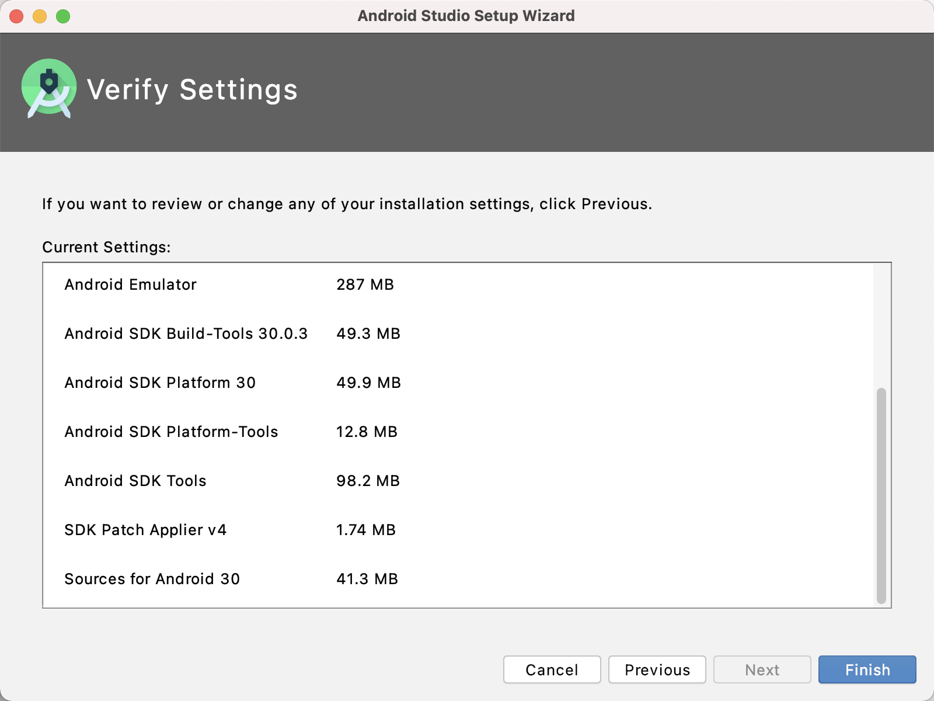Image resolution: width=934 pixels, height=701 pixels.
Task: Maximize the window with green button
Action: [x=63, y=16]
